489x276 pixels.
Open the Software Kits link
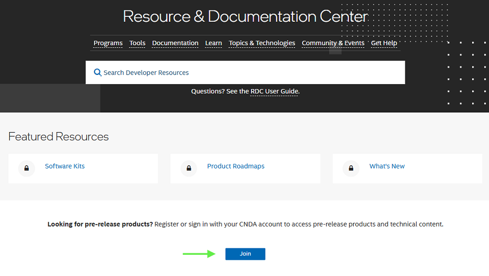[x=65, y=166]
